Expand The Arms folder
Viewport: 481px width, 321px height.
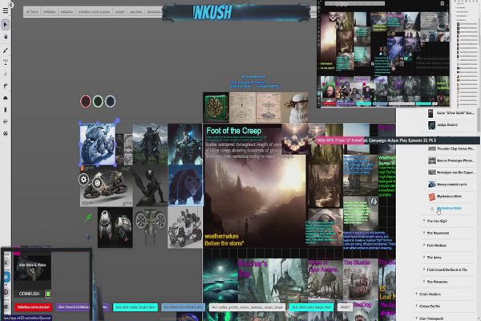tap(424, 257)
